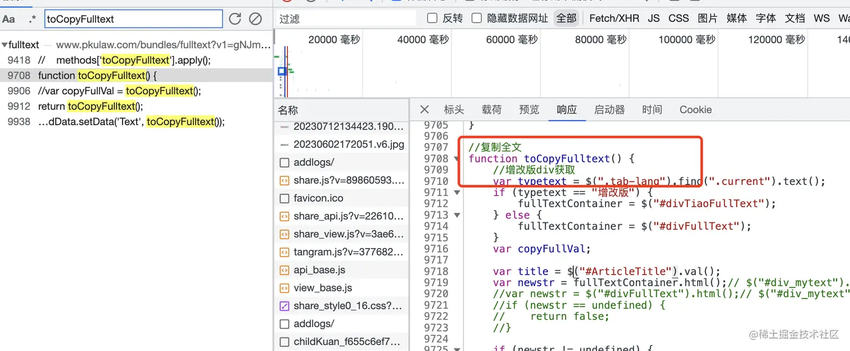Collapse code fold arrow at line 9711
The height and width of the screenshot is (351, 850).
(x=457, y=193)
